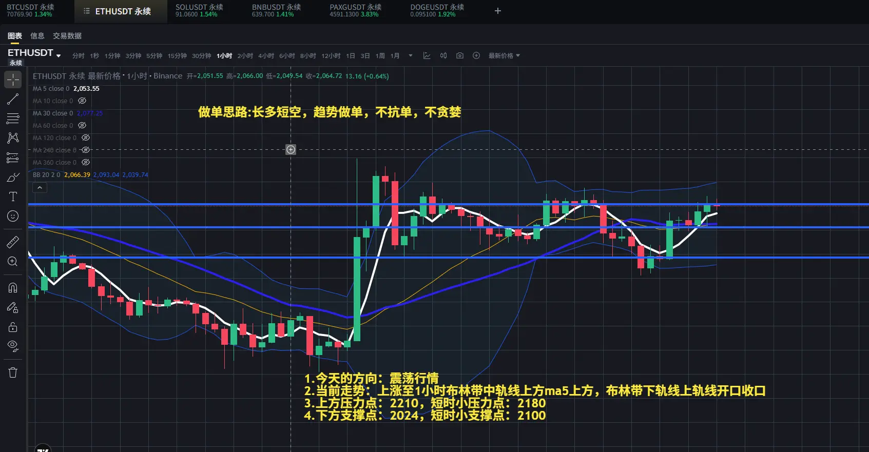Collapse the indicator legend list
This screenshot has width=869, height=452.
tap(40, 188)
